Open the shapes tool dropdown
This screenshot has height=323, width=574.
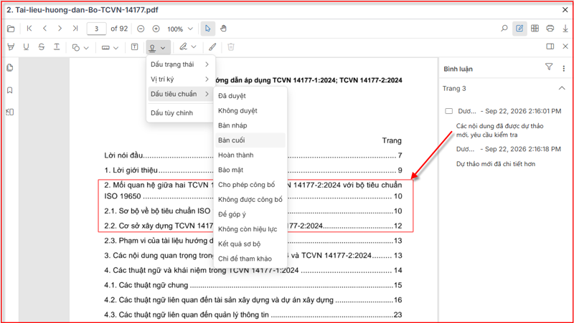pos(80,47)
